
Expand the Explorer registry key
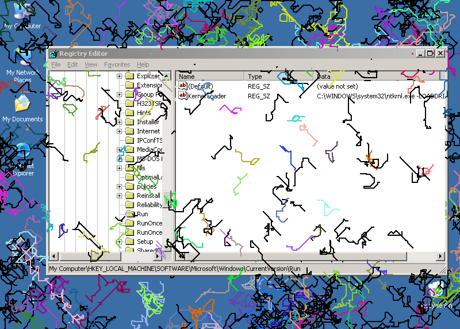pyautogui.click(x=119, y=76)
